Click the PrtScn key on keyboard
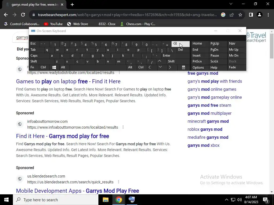 pos(200,61)
